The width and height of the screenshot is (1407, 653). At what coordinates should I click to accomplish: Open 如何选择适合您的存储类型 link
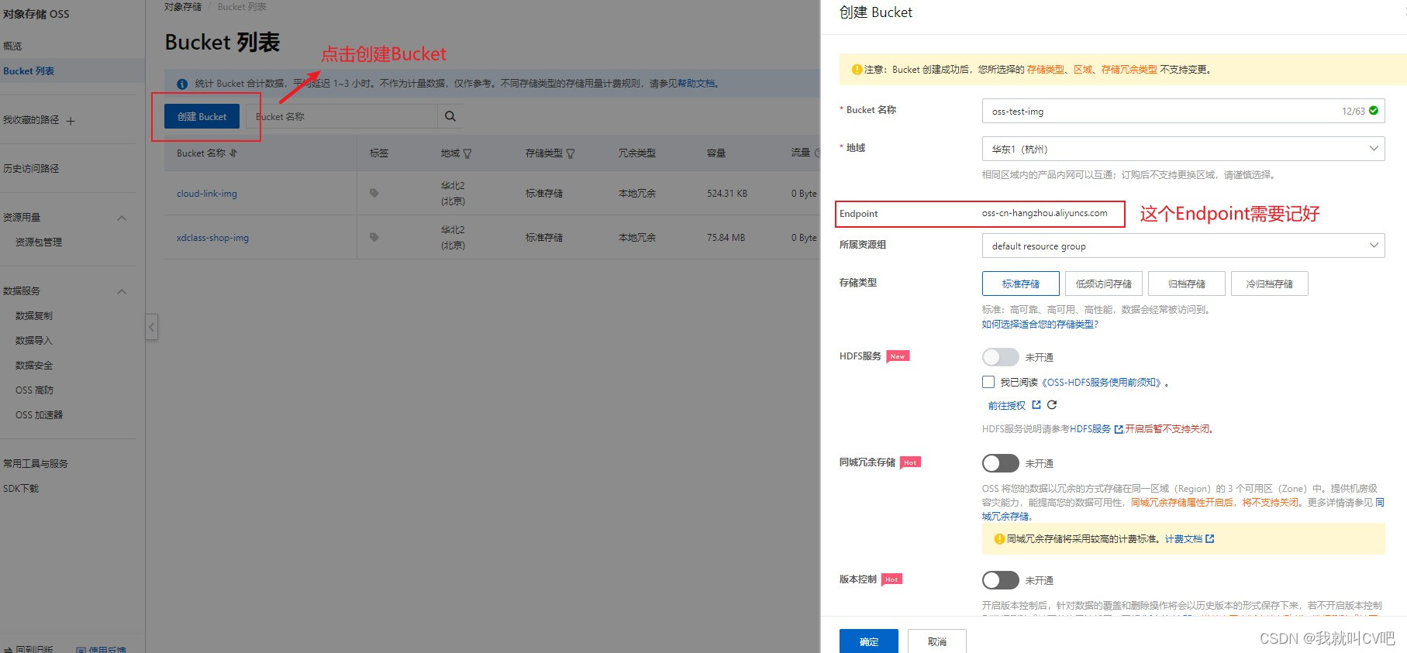click(1040, 324)
